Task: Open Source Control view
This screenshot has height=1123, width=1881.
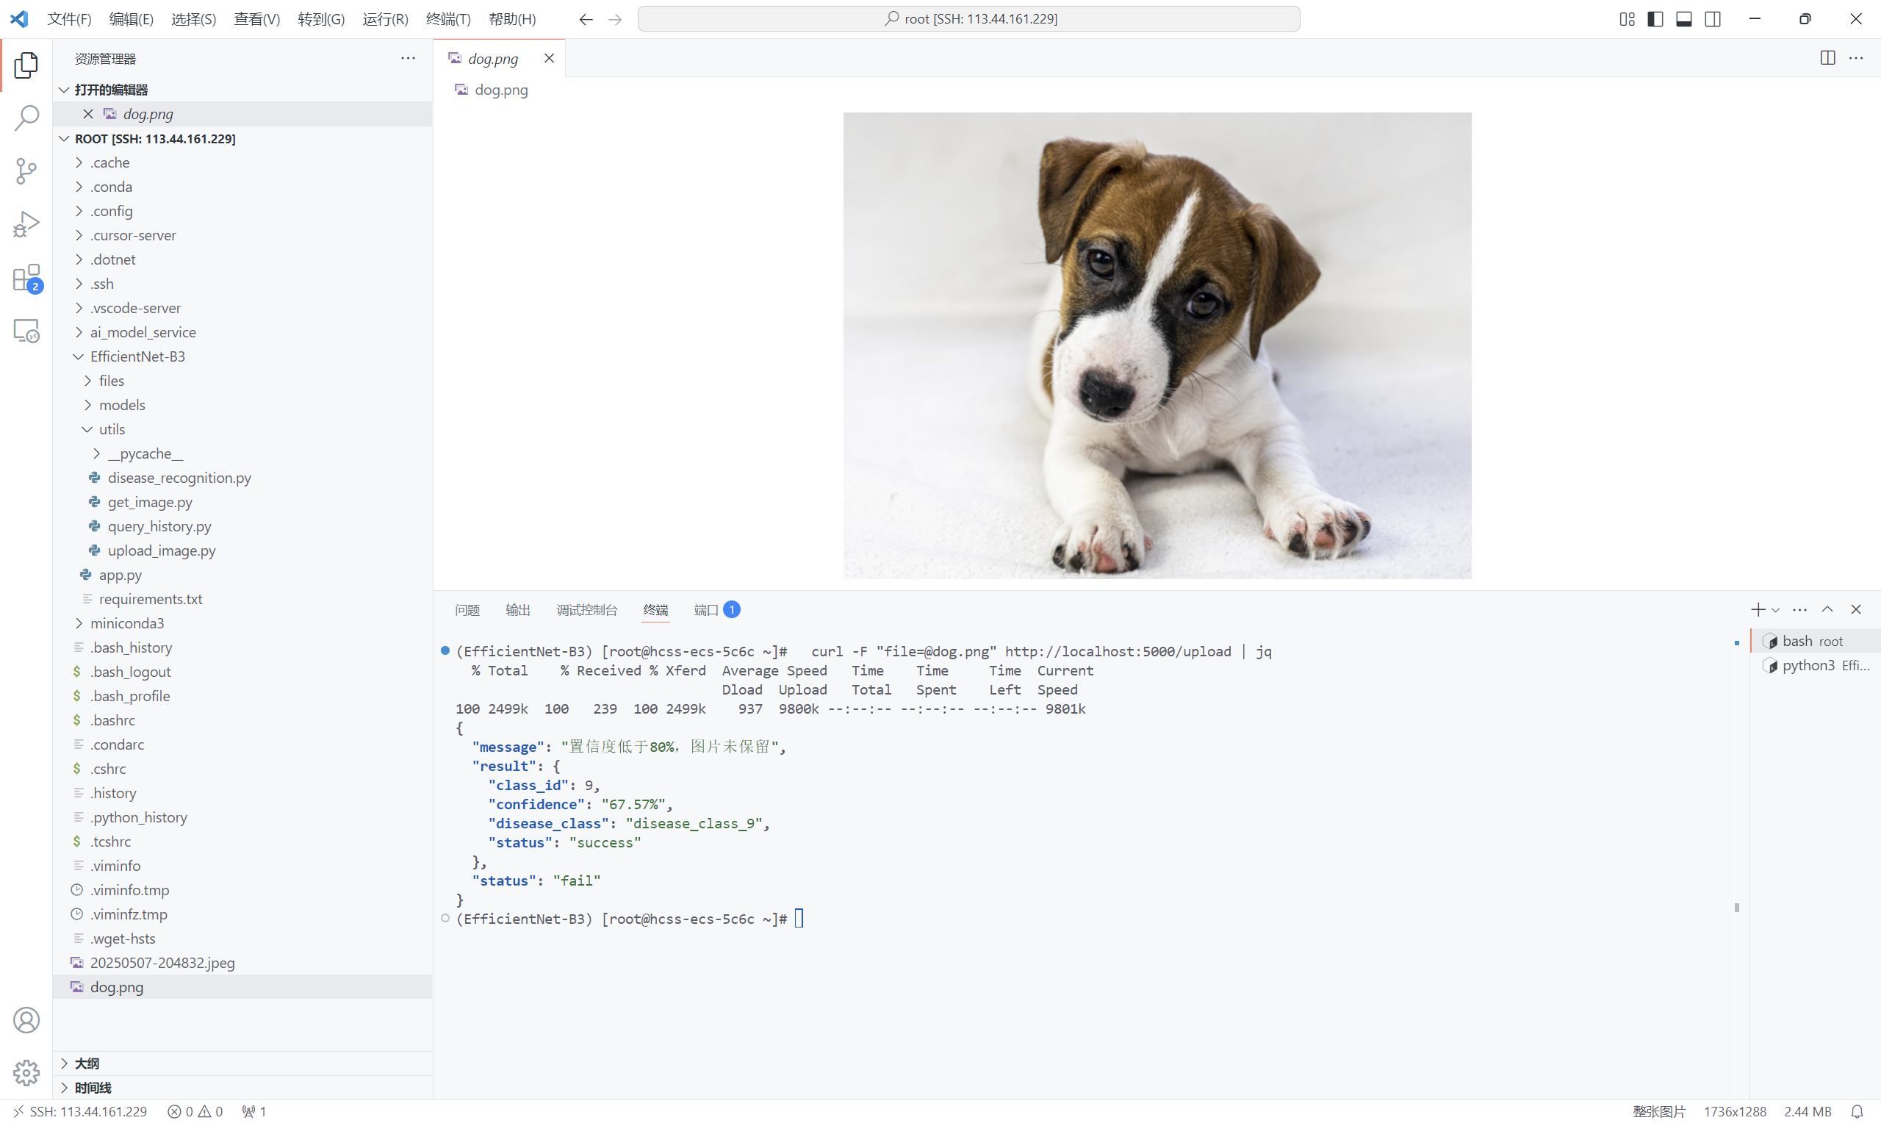Action: (26, 171)
